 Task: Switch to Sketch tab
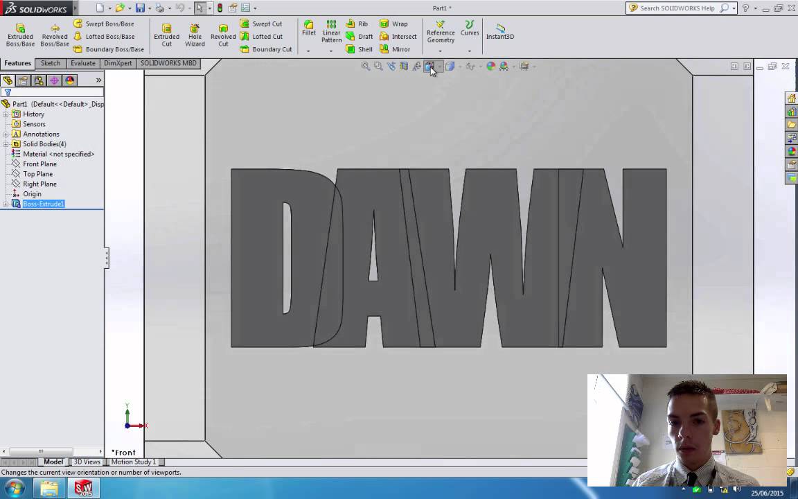pyautogui.click(x=51, y=64)
